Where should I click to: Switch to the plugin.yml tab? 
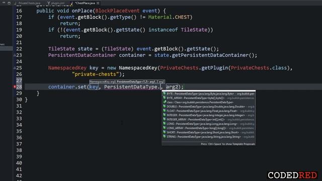[x=56, y=3]
